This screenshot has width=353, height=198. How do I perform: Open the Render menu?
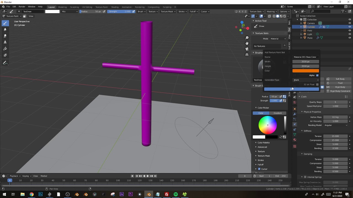pos(22,7)
